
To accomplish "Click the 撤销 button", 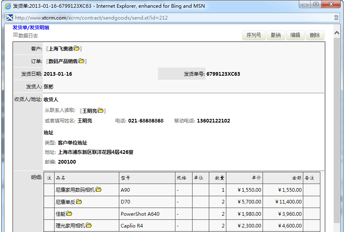I will tap(276, 35).
